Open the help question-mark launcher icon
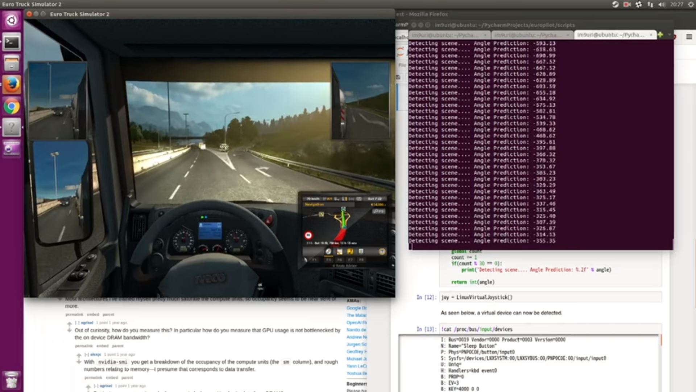The image size is (696, 392). click(12, 127)
